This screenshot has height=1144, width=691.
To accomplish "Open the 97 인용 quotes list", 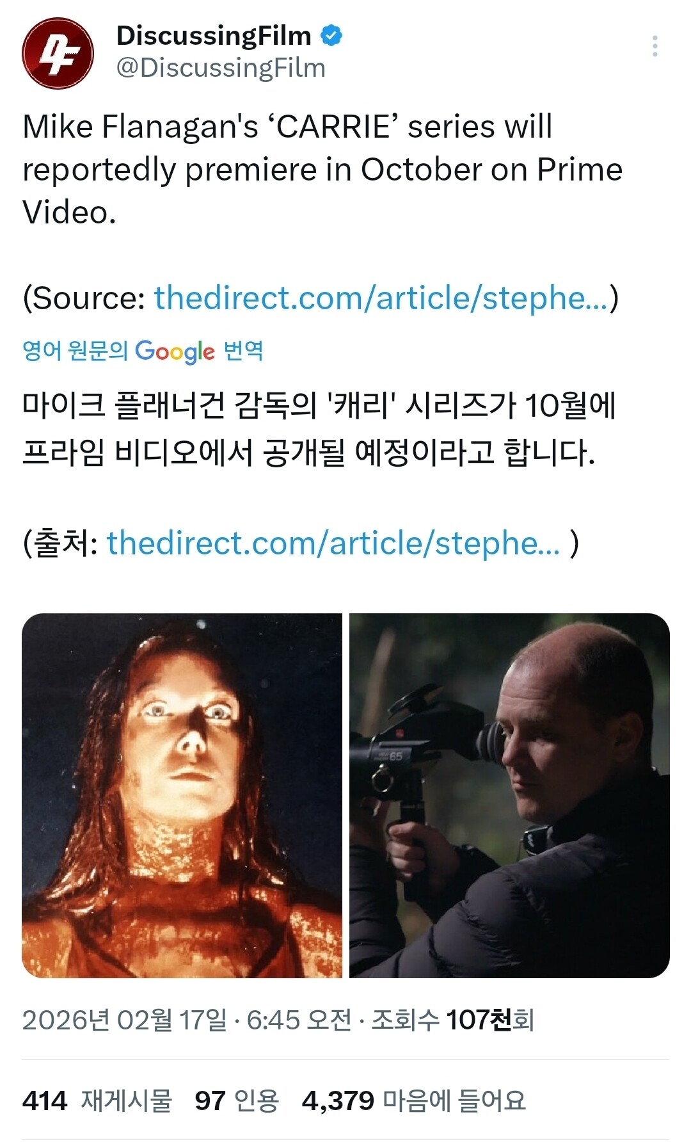I will 237,1100.
